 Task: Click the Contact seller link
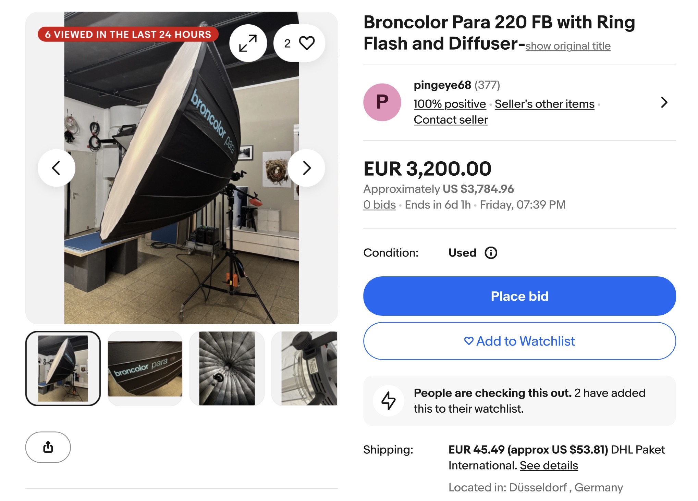pos(451,120)
